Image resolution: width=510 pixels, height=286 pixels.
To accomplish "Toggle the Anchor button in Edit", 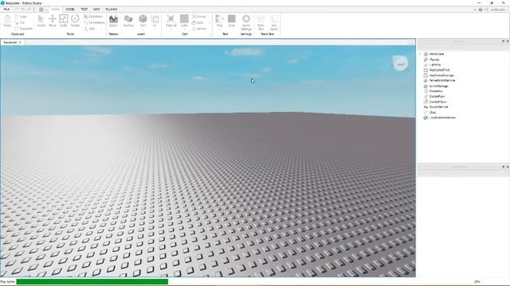I will point(200,29).
